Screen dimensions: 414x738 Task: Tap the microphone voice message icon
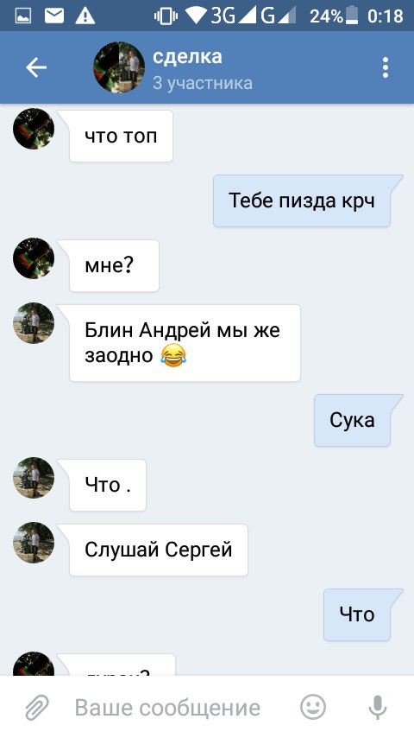[378, 707]
